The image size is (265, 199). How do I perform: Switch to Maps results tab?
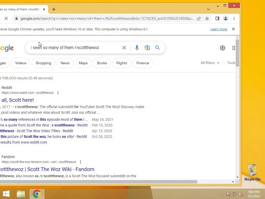coord(83,63)
